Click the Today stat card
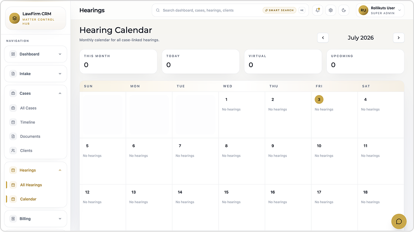 [x=201, y=61]
